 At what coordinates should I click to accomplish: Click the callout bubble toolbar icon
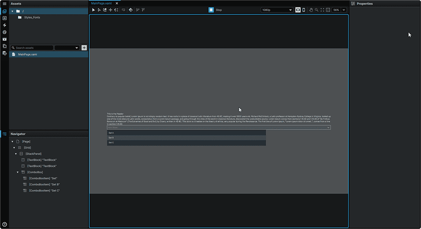[123, 10]
